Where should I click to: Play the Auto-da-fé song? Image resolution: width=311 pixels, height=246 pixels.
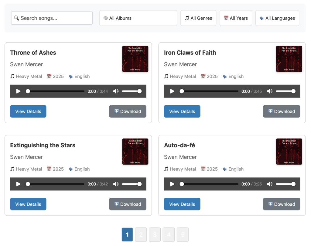(x=172, y=184)
